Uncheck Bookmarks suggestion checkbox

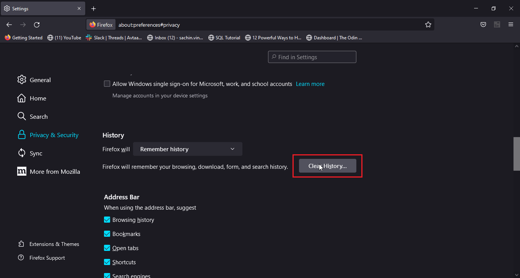click(107, 234)
